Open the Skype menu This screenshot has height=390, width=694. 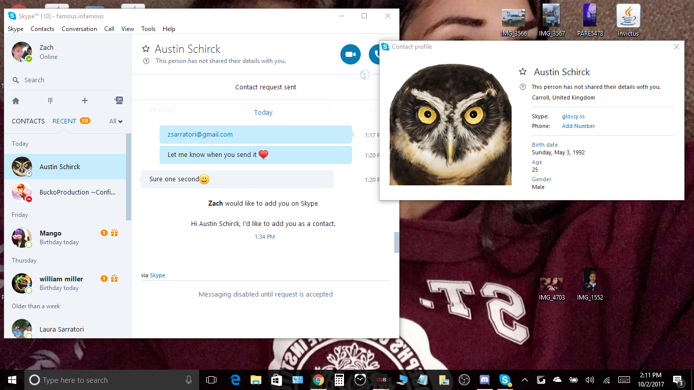point(16,29)
